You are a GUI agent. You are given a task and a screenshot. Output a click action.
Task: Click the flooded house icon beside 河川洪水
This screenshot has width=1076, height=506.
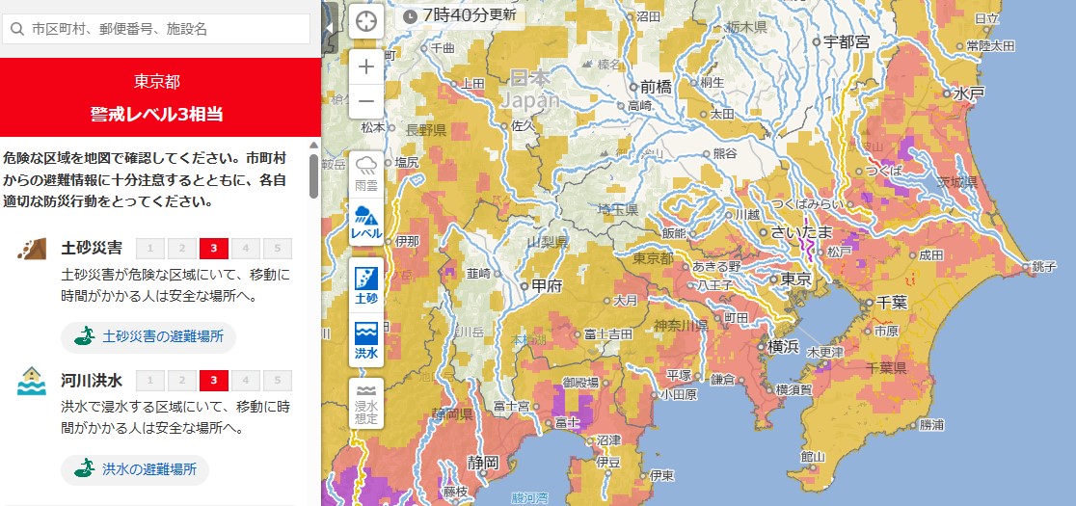tap(31, 381)
